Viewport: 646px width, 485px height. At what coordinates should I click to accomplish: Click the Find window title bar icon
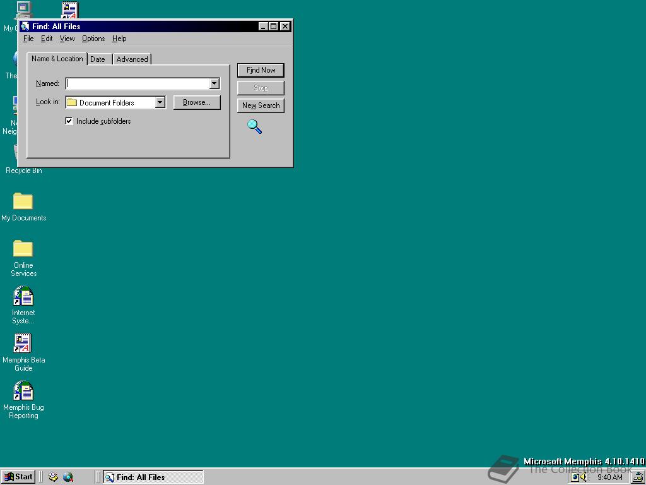tap(25, 27)
